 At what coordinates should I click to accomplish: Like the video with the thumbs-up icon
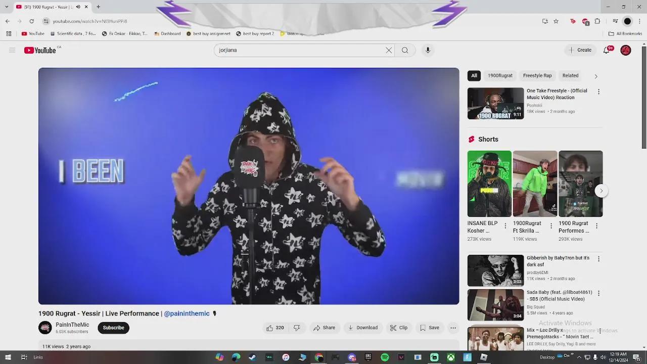275,328
